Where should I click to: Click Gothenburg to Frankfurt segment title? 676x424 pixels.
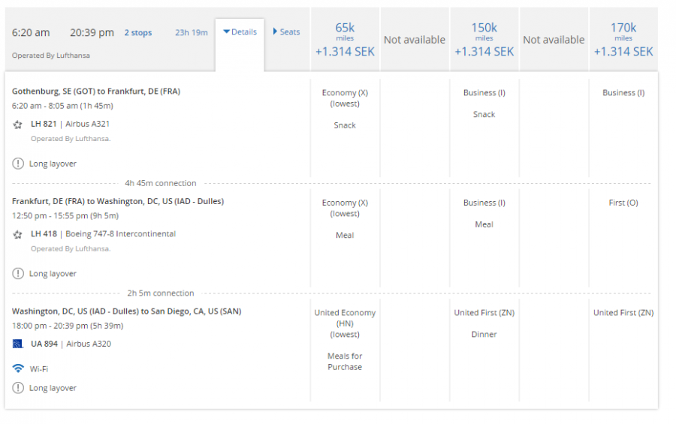[x=96, y=92]
